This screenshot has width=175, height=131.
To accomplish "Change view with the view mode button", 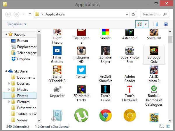I will coord(139,24).
